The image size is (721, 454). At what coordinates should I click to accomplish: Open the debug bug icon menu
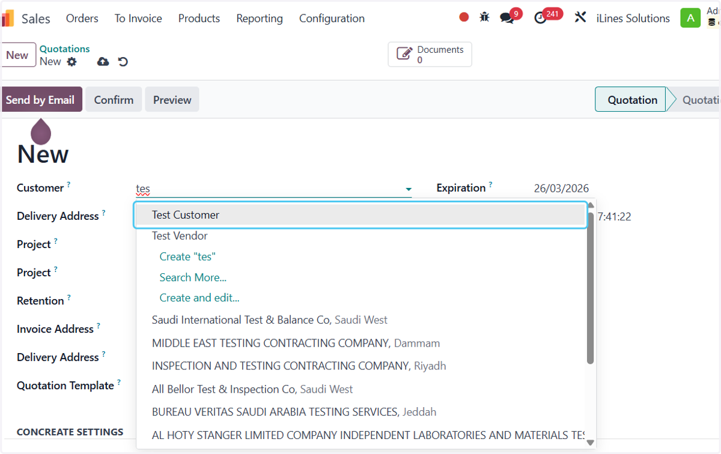click(485, 17)
